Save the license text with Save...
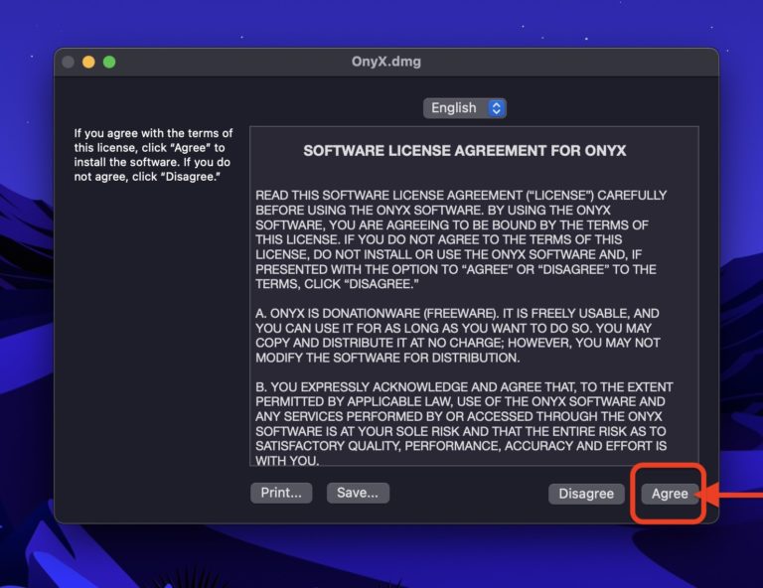Viewport: 763px width, 588px height. point(358,493)
